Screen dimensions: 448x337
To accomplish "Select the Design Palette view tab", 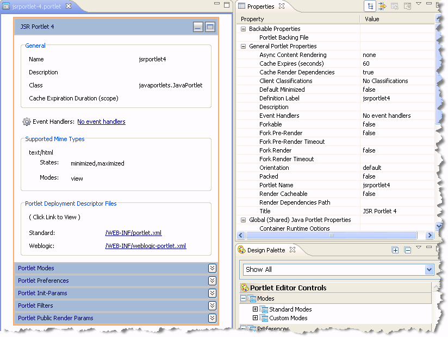I will click(x=266, y=250).
